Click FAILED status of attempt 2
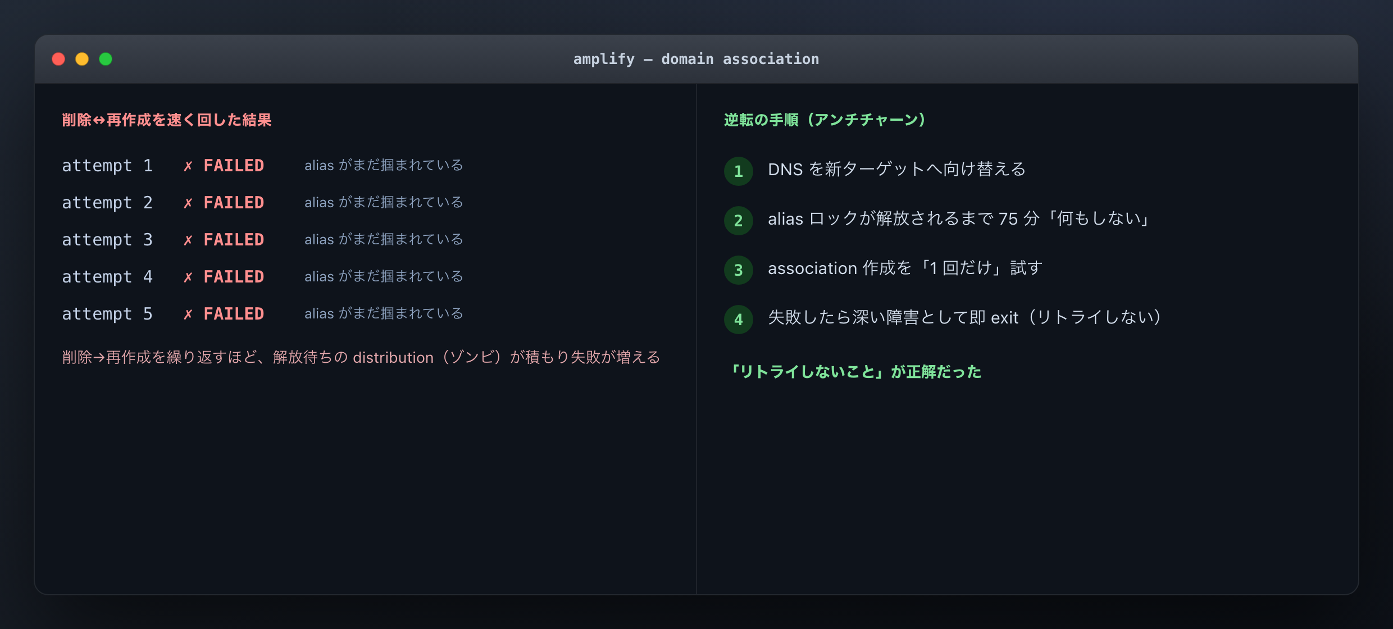This screenshot has width=1393, height=629. (x=234, y=203)
